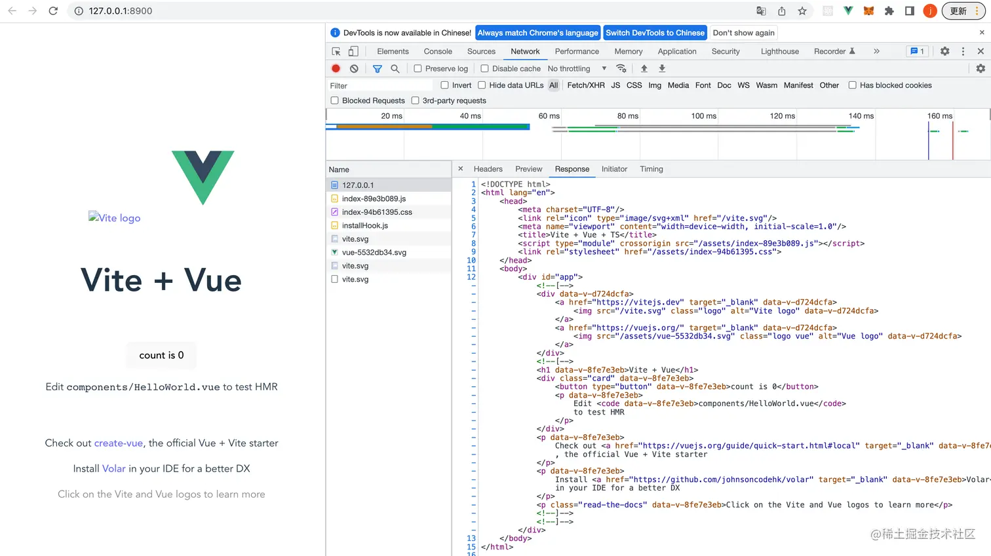
Task: Click Always match Chrome's language button
Action: [x=537, y=33]
